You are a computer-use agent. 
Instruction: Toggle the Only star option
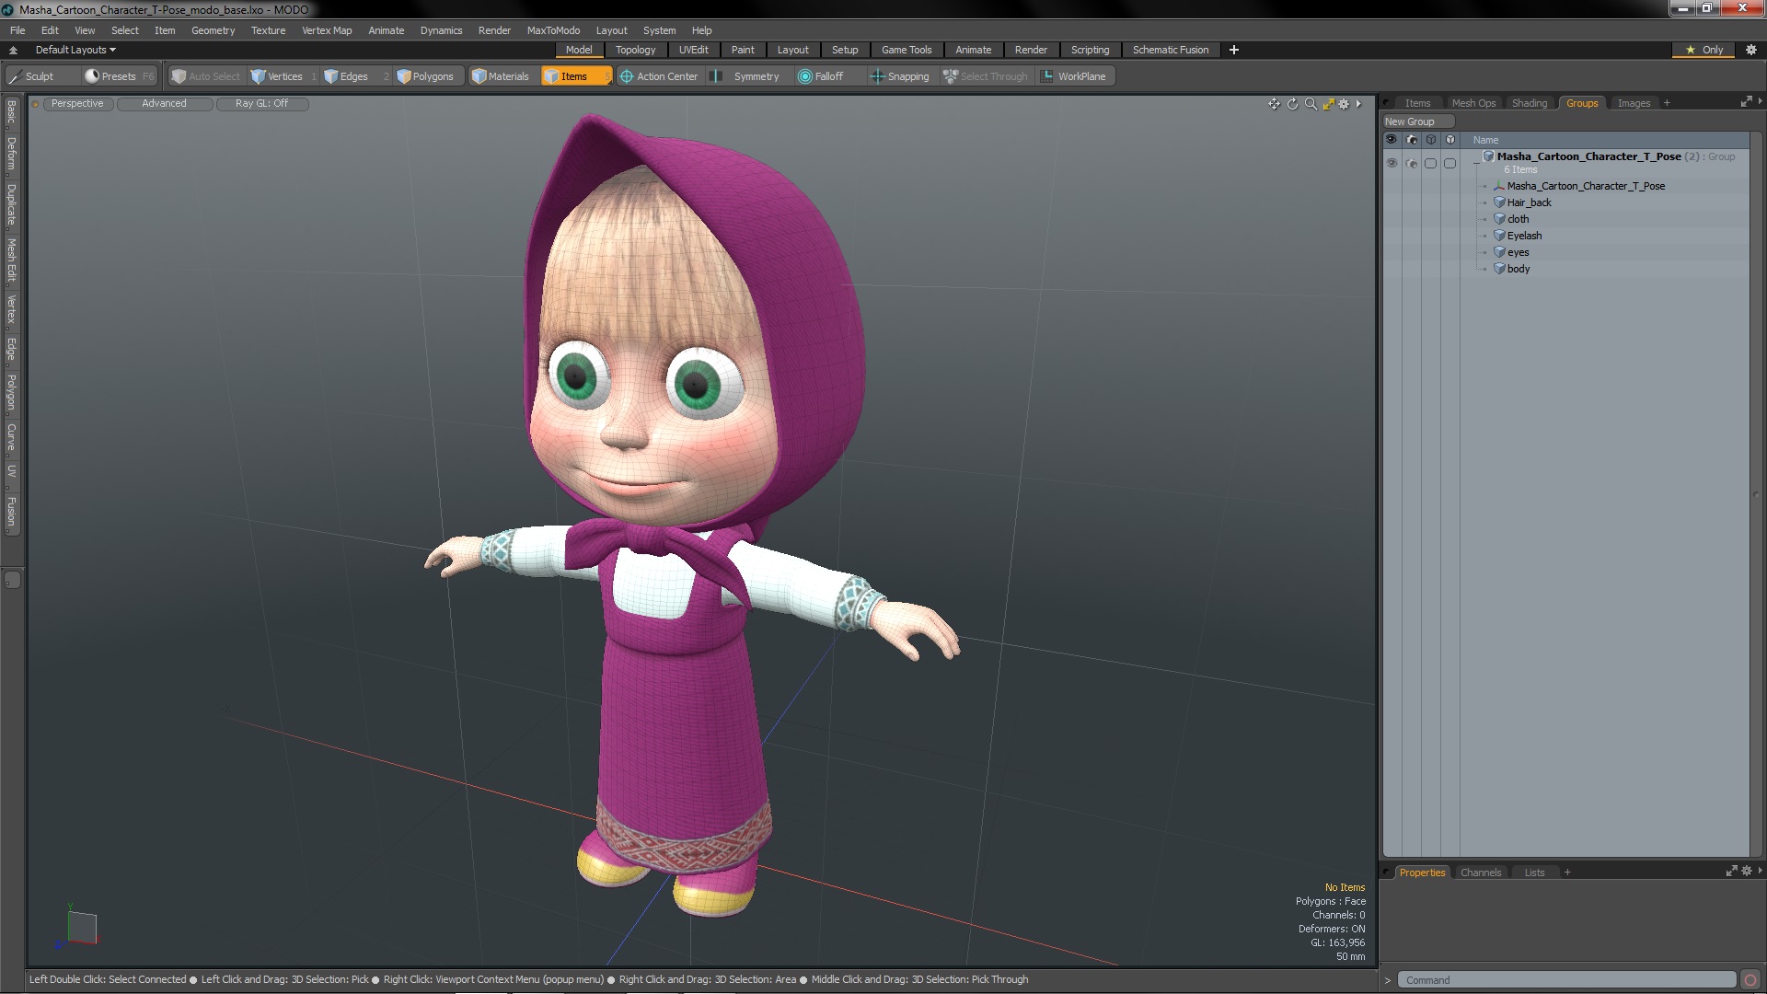pyautogui.click(x=1704, y=50)
